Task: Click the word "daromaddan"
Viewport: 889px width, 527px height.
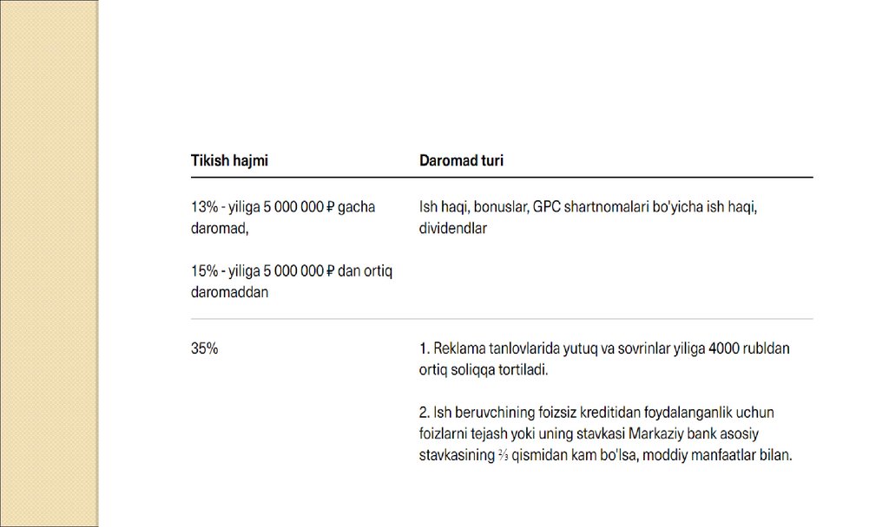Action: click(x=229, y=292)
